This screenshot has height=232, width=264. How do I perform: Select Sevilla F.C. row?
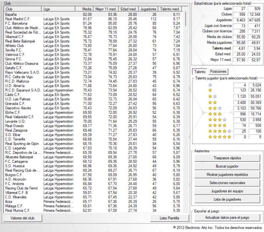[x=94, y=50]
